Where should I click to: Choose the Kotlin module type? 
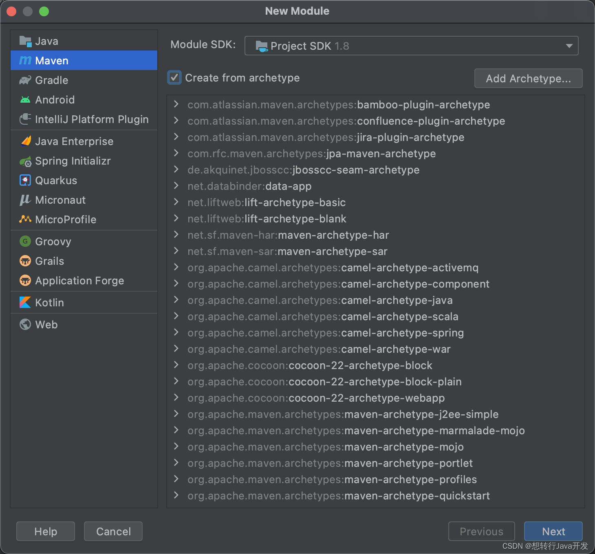(84, 303)
